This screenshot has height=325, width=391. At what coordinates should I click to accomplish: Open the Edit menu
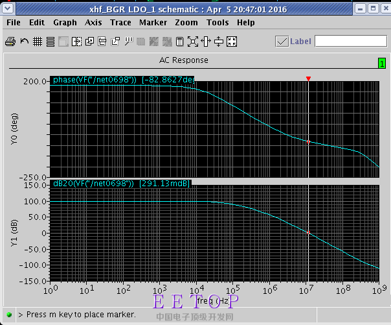coord(37,23)
